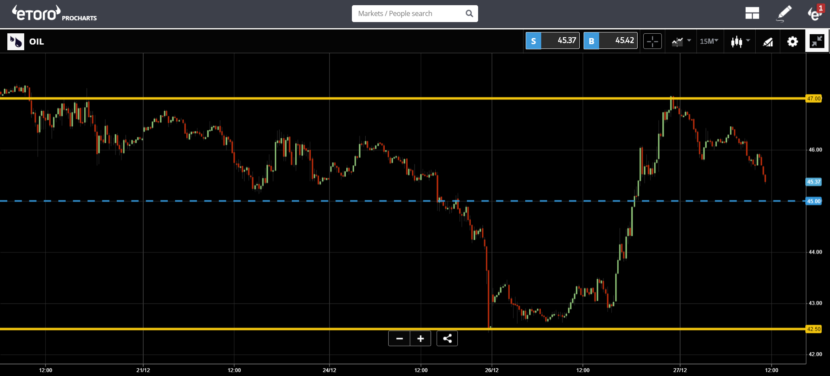Open the chart settings gear

click(x=792, y=42)
